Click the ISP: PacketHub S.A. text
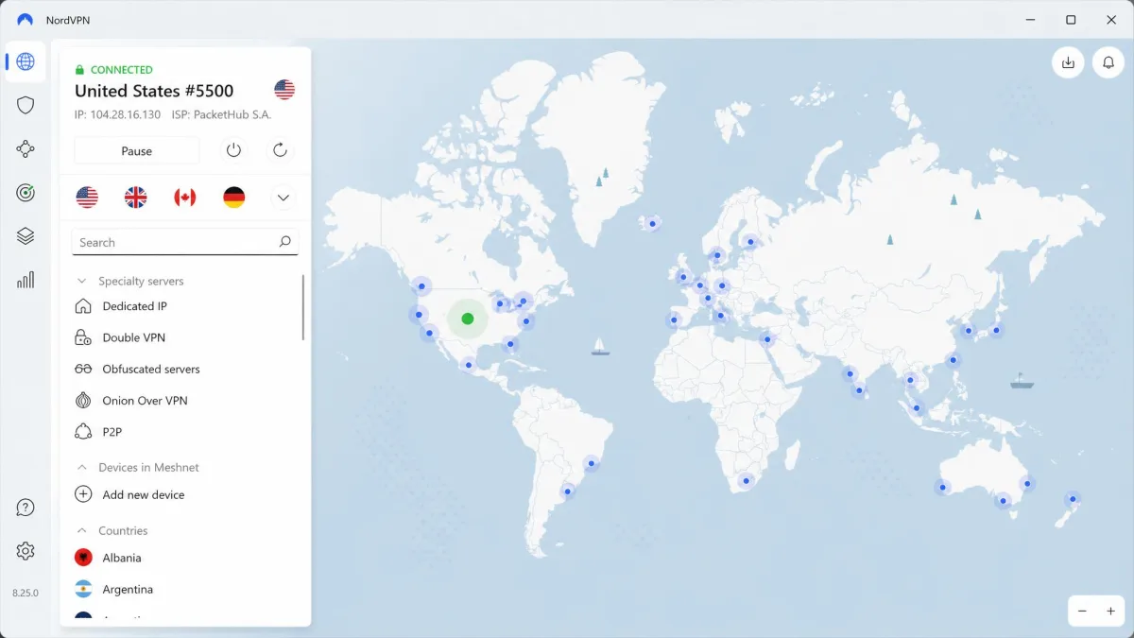Image resolution: width=1134 pixels, height=638 pixels. [221, 114]
